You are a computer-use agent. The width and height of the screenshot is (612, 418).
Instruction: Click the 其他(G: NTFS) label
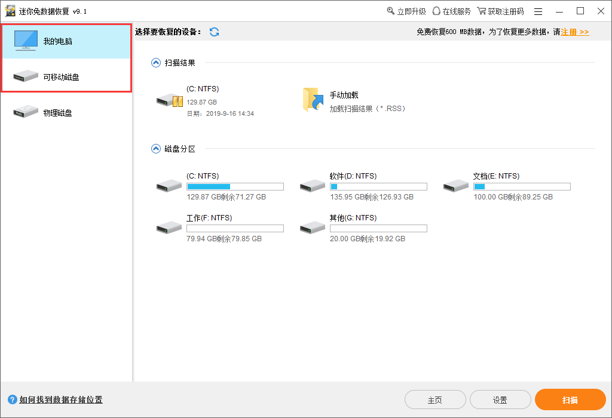(x=353, y=218)
